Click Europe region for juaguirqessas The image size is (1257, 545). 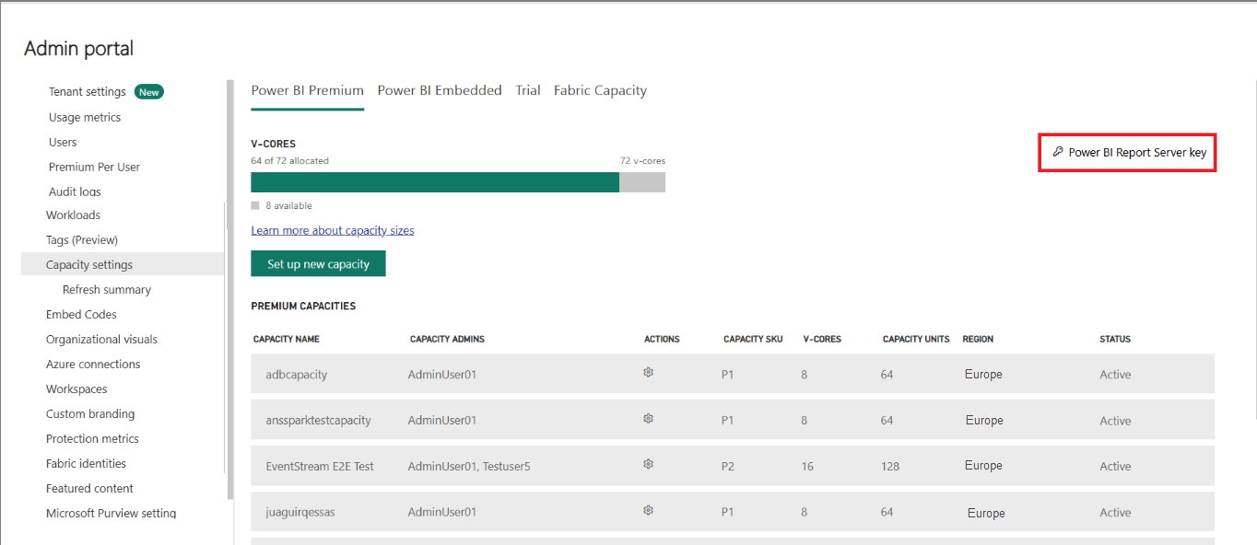pos(986,513)
